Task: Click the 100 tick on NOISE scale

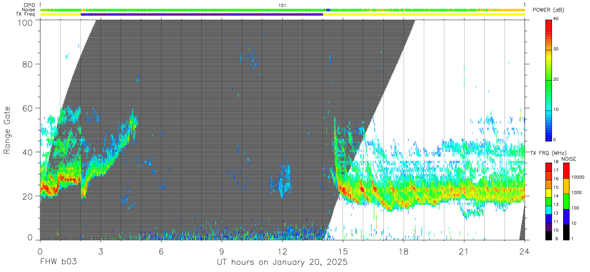Action: pyautogui.click(x=575, y=208)
